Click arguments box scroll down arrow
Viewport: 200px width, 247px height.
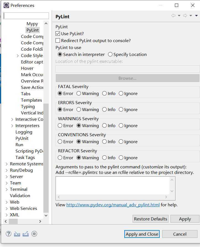[172, 191]
